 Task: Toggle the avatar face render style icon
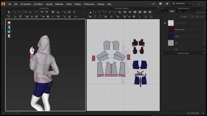[x=9, y=36]
